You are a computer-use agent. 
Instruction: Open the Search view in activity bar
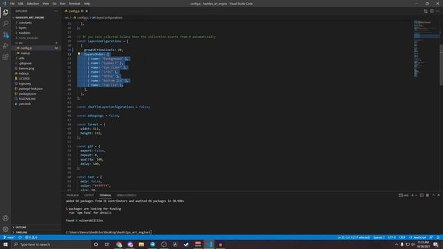(6, 24)
